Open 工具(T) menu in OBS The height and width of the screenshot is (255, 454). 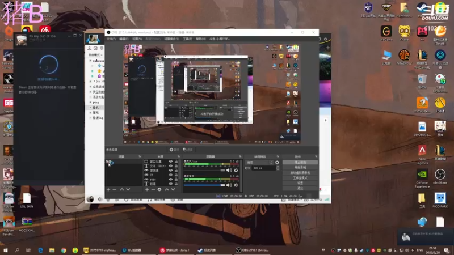(x=188, y=39)
